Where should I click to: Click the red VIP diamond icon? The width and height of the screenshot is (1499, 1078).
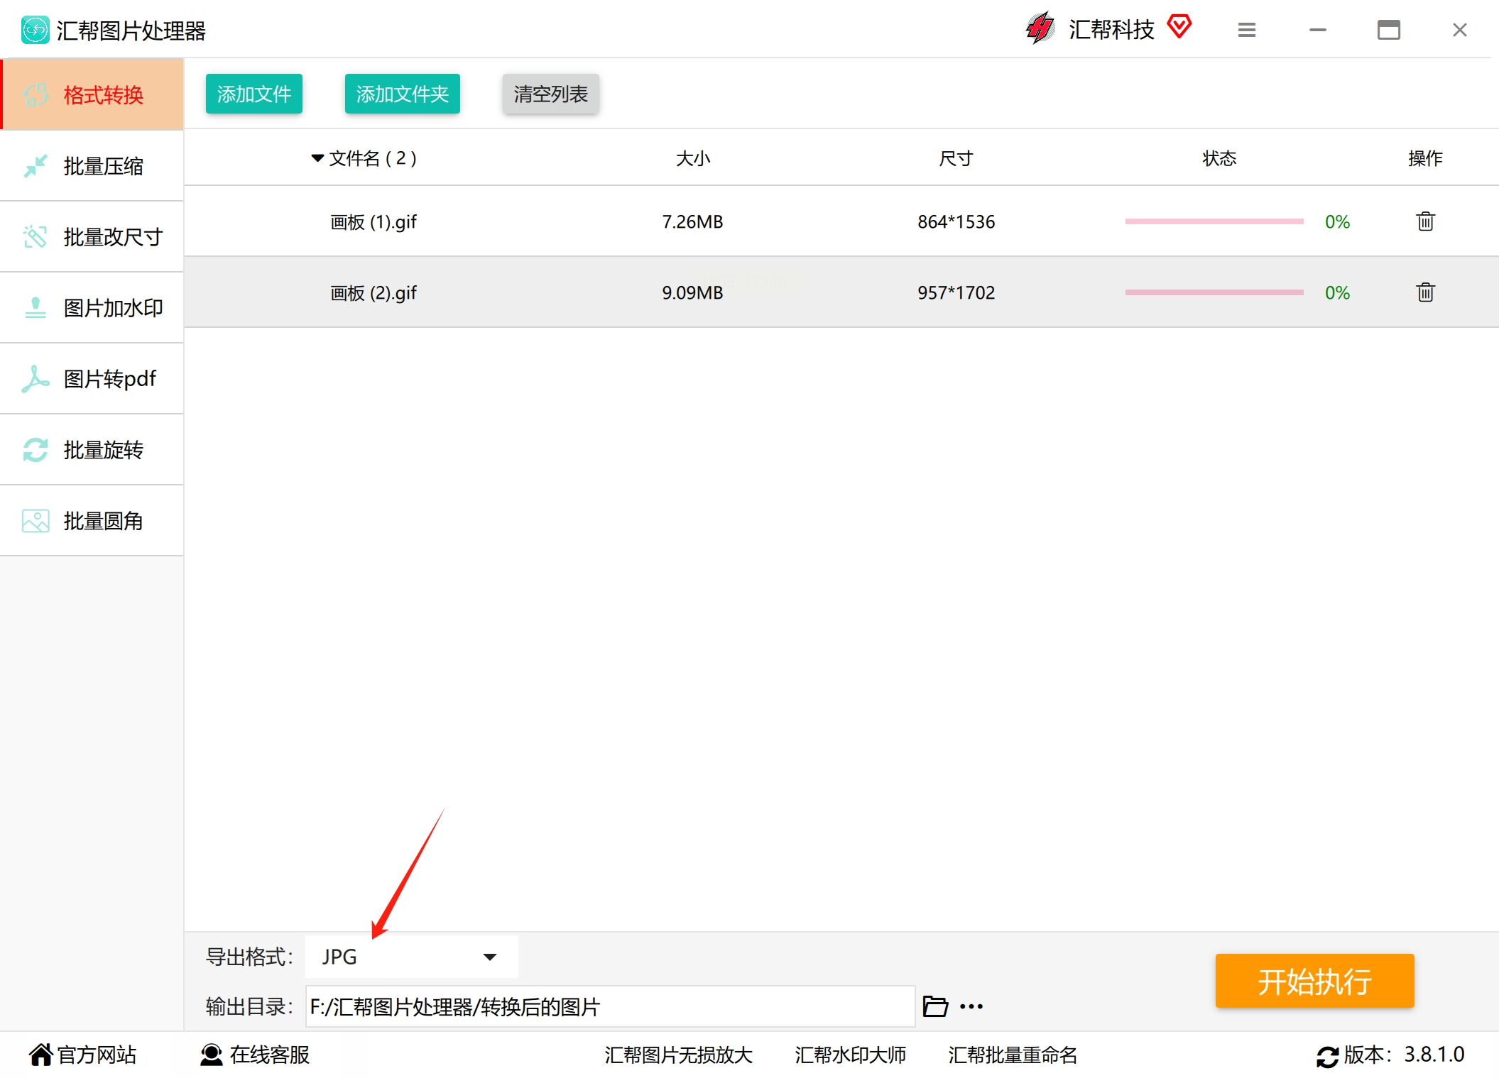click(x=1179, y=27)
